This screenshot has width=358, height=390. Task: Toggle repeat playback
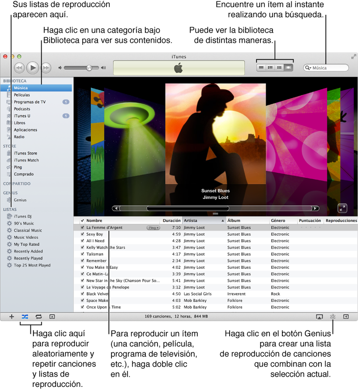coord(38,317)
